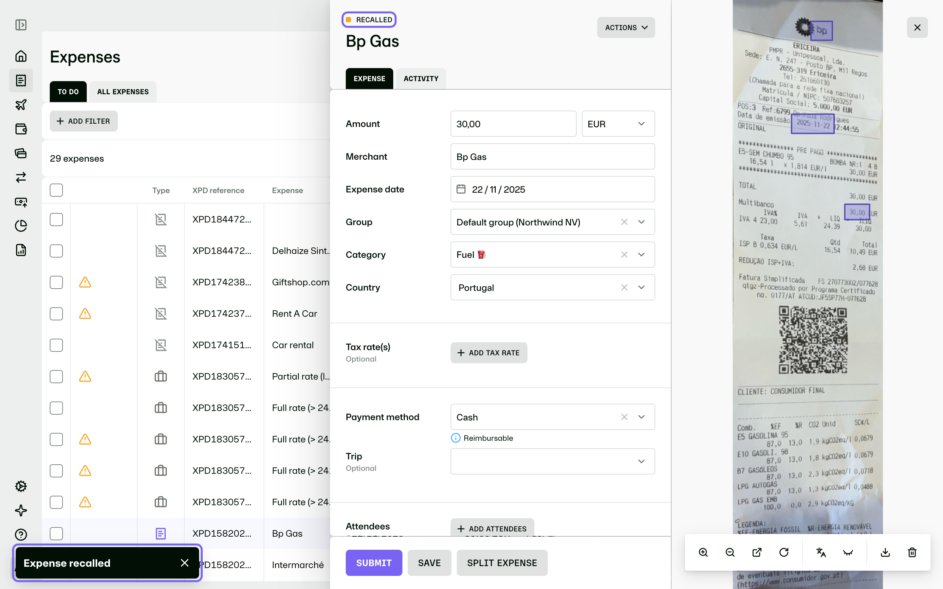
Task: Open the Trip dropdown
Action: click(x=553, y=462)
